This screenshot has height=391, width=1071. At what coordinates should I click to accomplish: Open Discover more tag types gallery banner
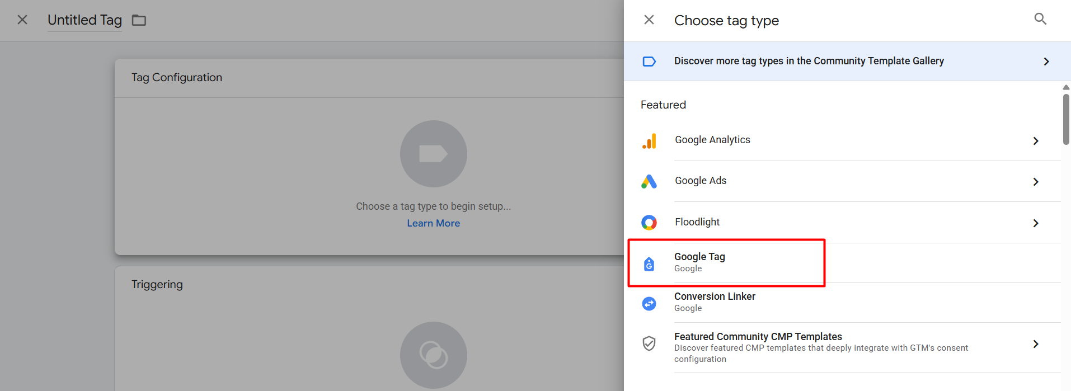tap(809, 61)
